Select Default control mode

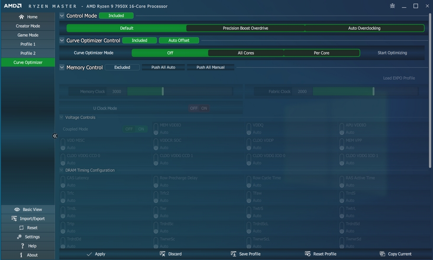tap(127, 28)
